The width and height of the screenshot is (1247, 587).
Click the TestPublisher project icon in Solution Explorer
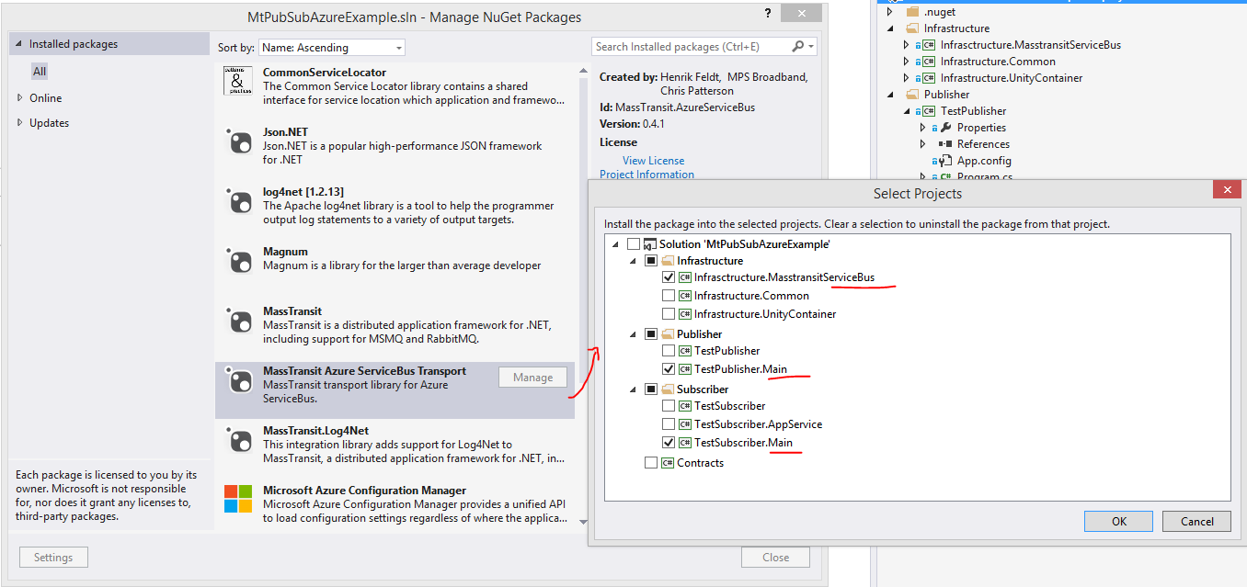(929, 111)
